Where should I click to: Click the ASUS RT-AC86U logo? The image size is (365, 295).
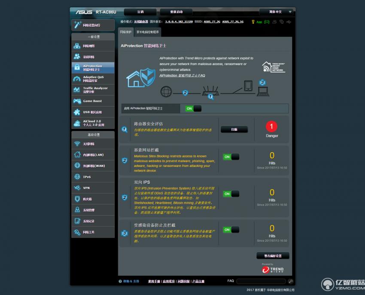[x=96, y=12]
